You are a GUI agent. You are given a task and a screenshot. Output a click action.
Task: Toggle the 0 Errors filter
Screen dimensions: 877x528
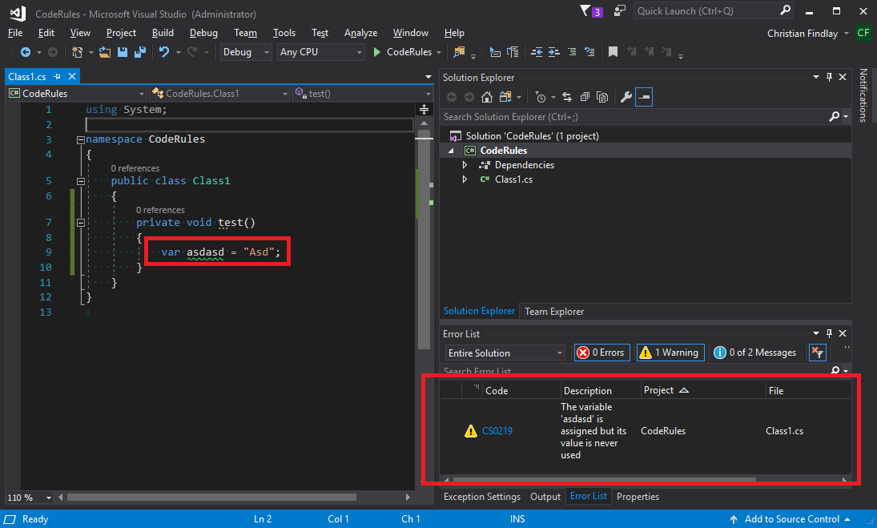601,353
